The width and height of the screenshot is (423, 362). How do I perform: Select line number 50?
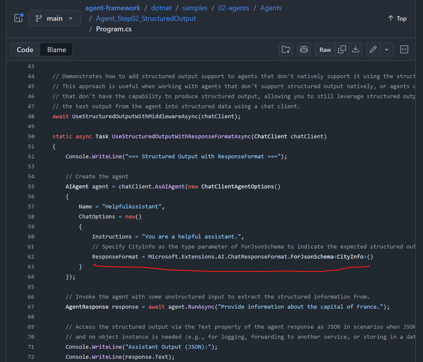[31, 136]
